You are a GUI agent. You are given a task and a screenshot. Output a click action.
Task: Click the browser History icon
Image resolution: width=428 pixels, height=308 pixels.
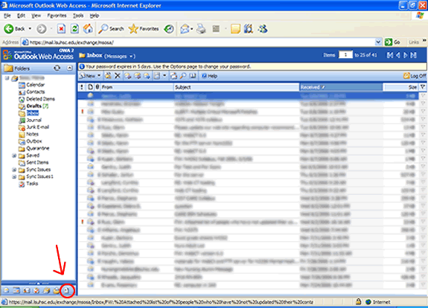(x=169, y=28)
